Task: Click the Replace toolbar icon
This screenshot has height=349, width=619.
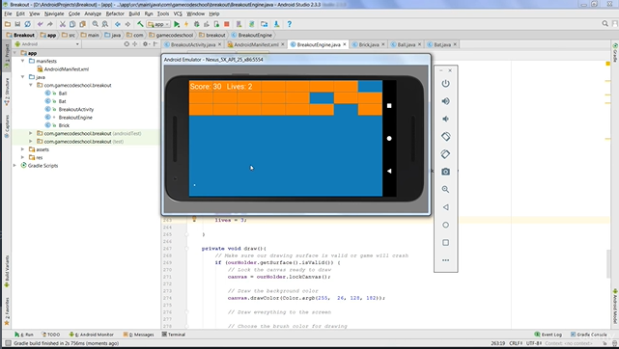Action: click(105, 24)
